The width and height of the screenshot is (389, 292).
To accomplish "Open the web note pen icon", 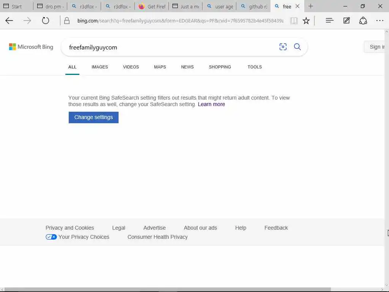I will pyautogui.click(x=346, y=21).
